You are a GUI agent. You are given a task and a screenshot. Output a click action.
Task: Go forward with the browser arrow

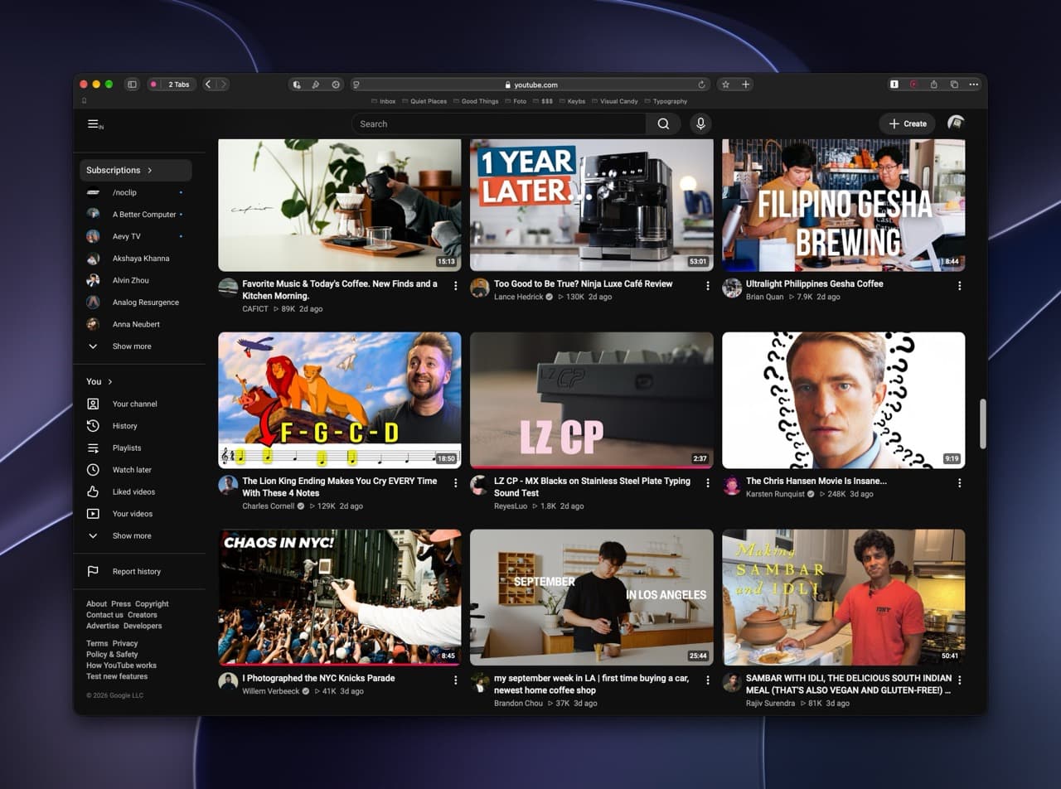click(x=223, y=85)
